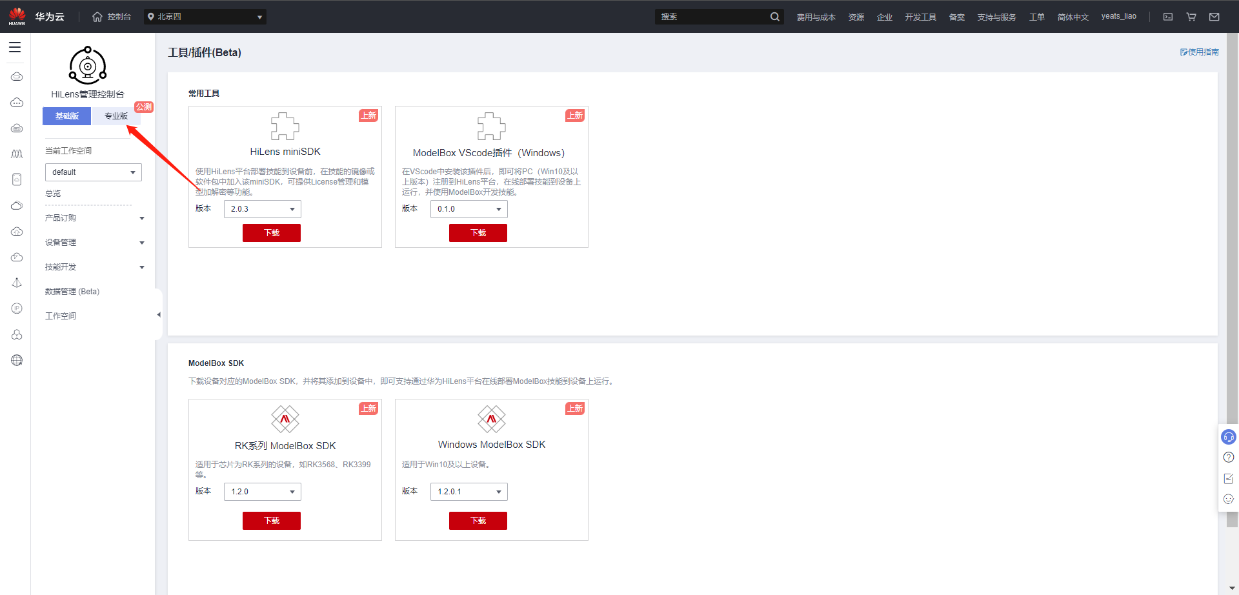This screenshot has height=595, width=1239.
Task: Click the globe icon in left strip
Action: click(x=17, y=360)
